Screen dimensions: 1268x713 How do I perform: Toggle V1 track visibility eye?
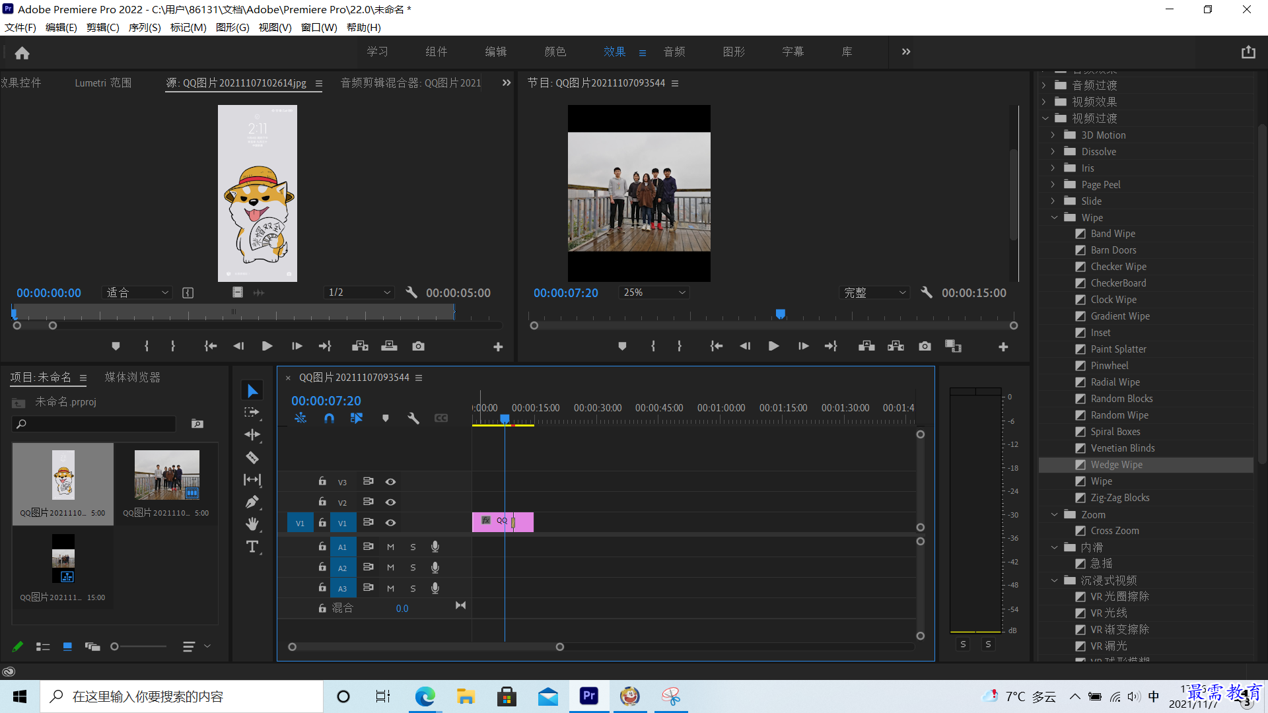pos(390,523)
